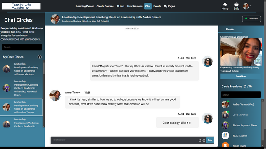Screen dimensions: 266x149
Task: Click Circle Members search field
Action: point(241,95)
